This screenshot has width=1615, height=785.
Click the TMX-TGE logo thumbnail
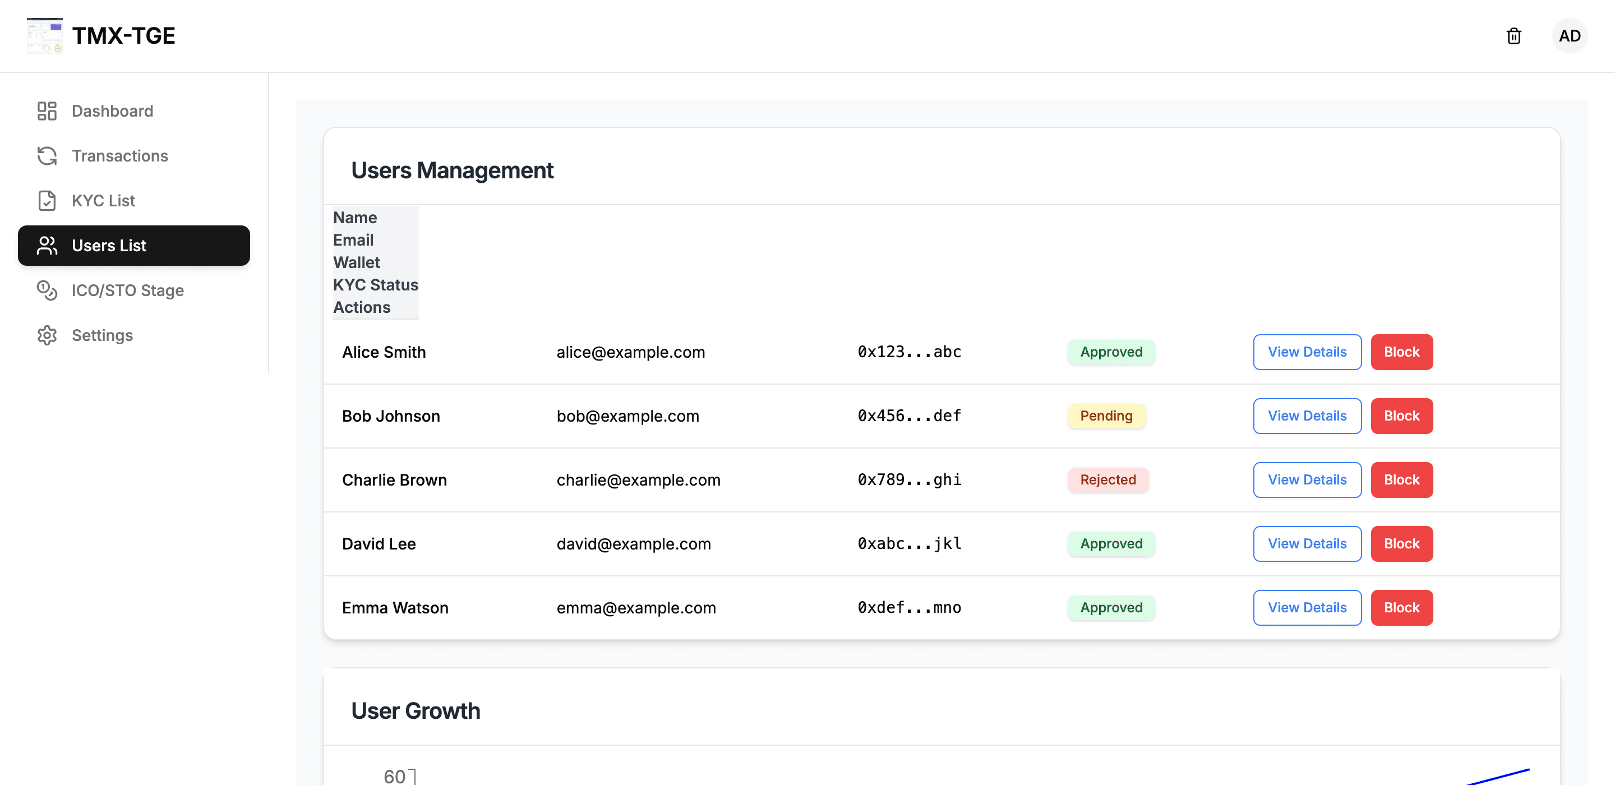click(44, 36)
